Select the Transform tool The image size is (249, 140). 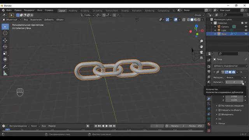5,59
